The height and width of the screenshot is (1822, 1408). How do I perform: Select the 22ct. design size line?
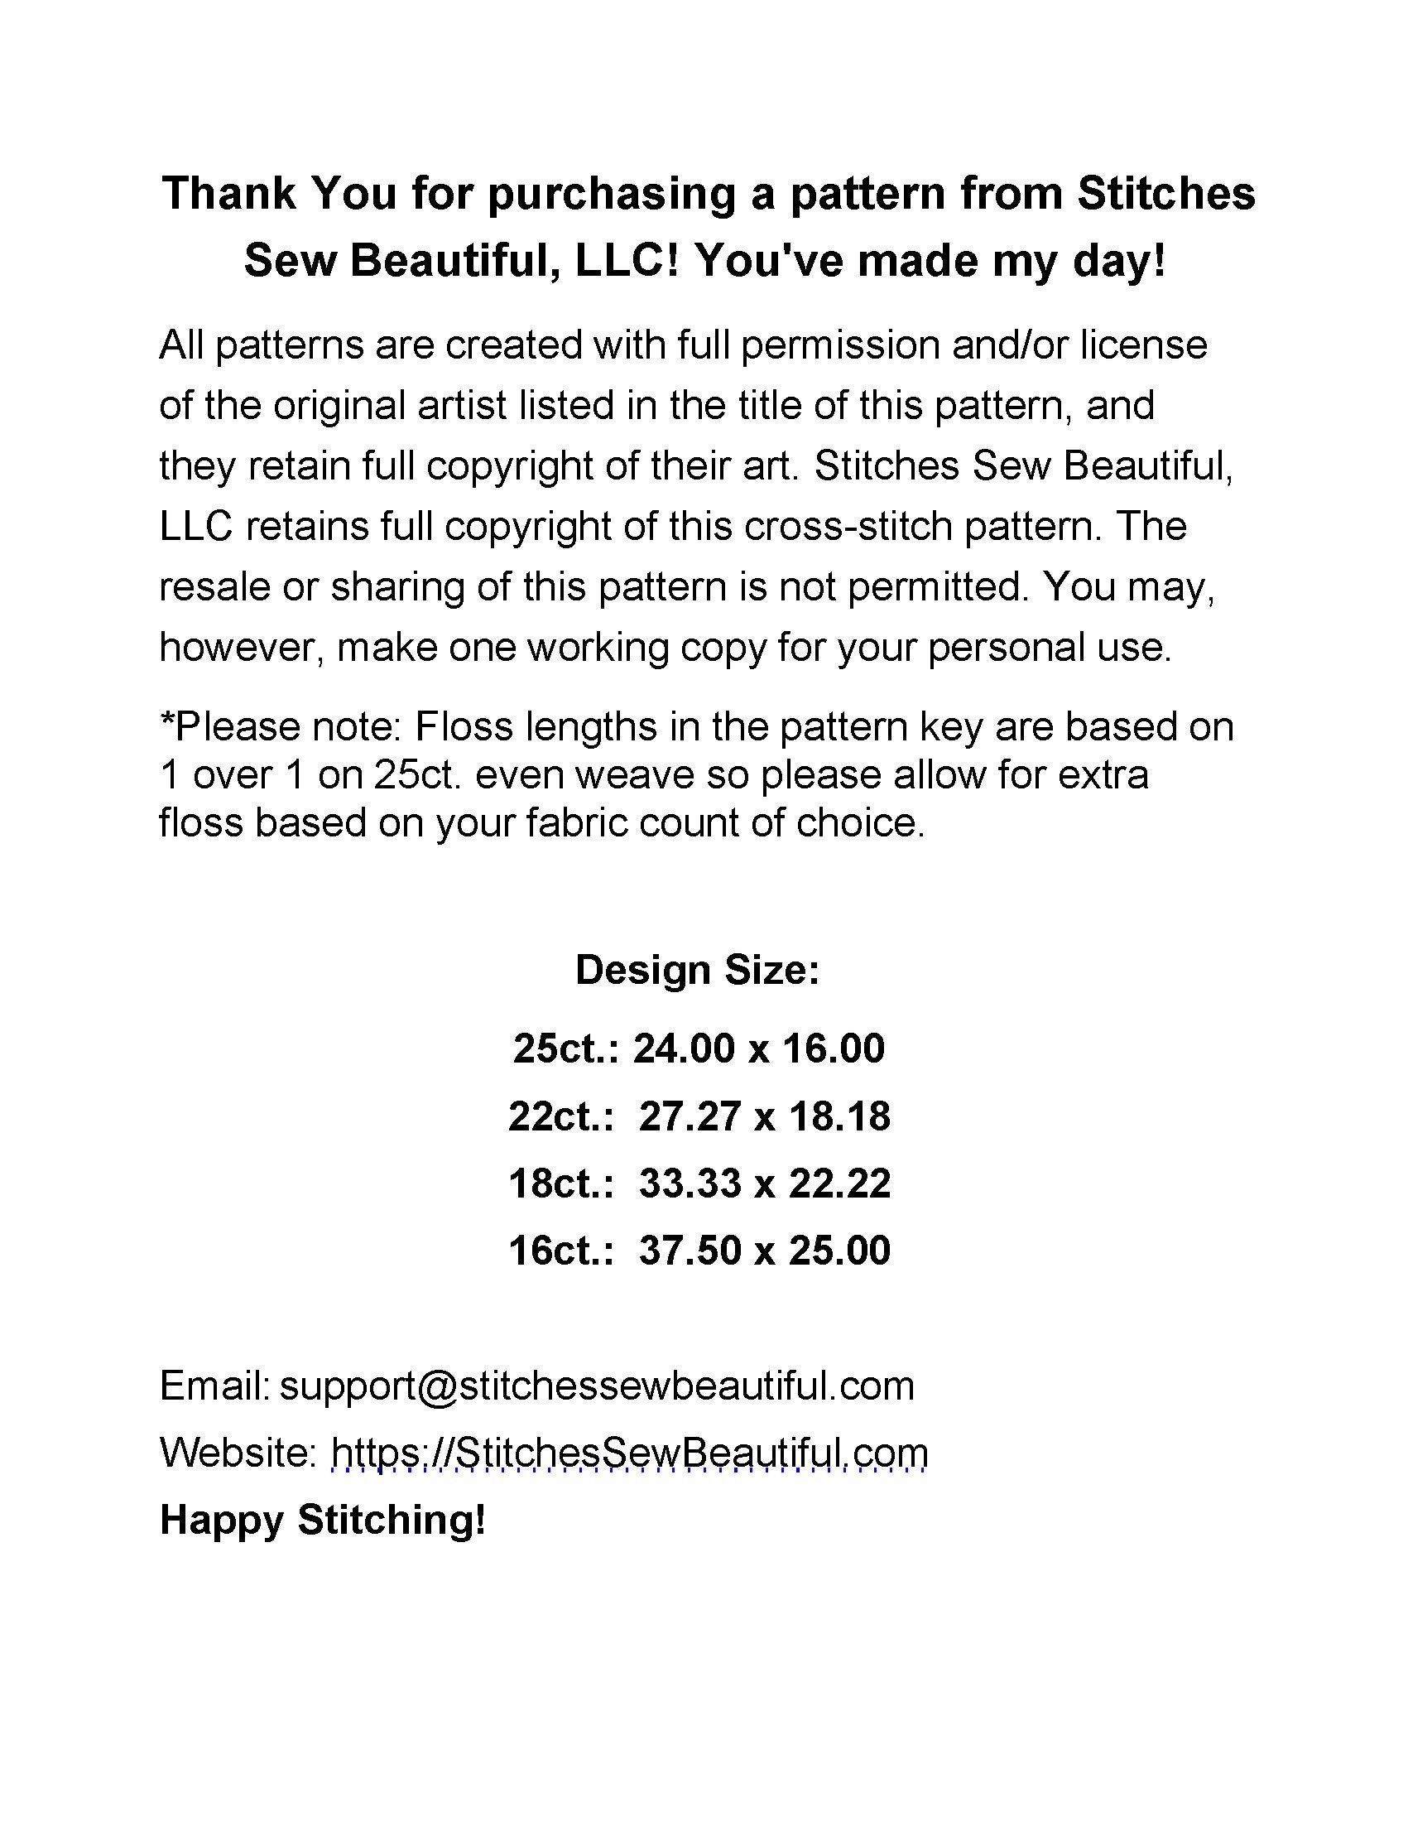[x=699, y=1116]
